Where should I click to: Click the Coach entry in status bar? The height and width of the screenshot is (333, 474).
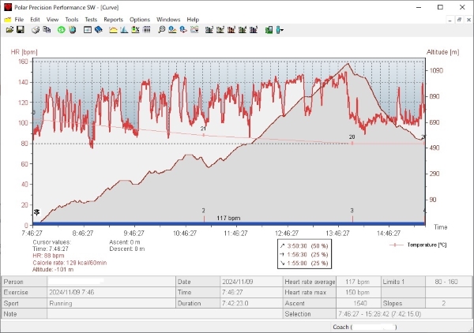click(x=364, y=327)
